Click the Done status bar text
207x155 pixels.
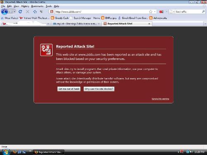point(4,147)
